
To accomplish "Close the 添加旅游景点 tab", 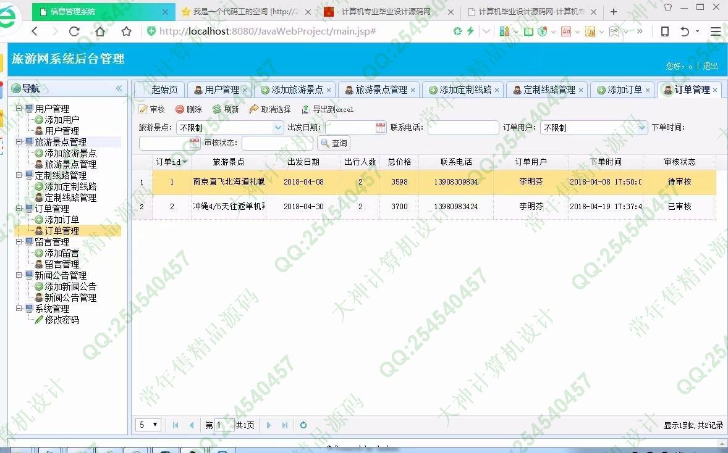I will point(329,90).
